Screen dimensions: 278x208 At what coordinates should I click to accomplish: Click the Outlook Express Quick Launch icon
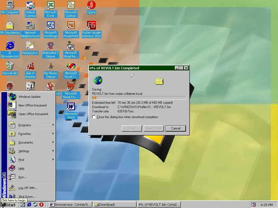(x=35, y=205)
